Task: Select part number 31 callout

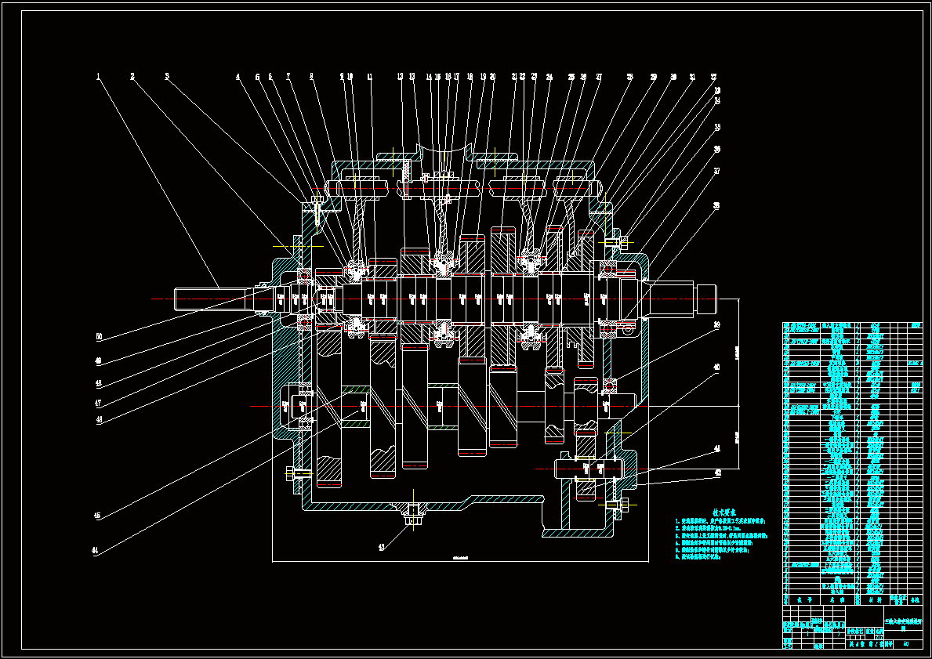Action: pos(692,77)
